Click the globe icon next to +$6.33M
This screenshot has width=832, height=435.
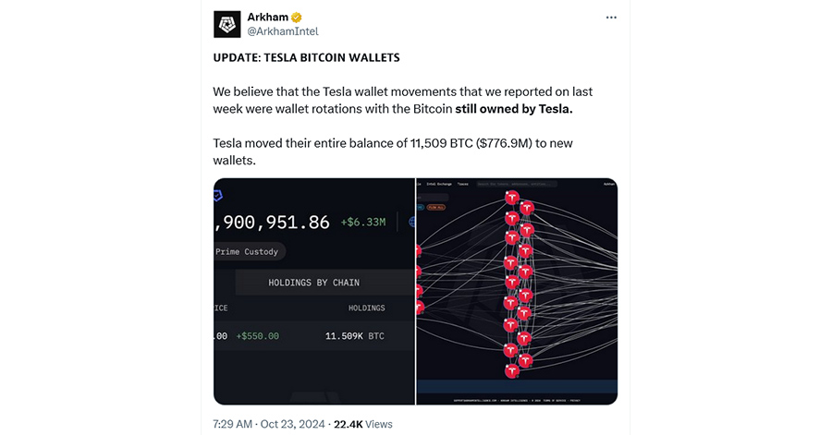click(412, 222)
